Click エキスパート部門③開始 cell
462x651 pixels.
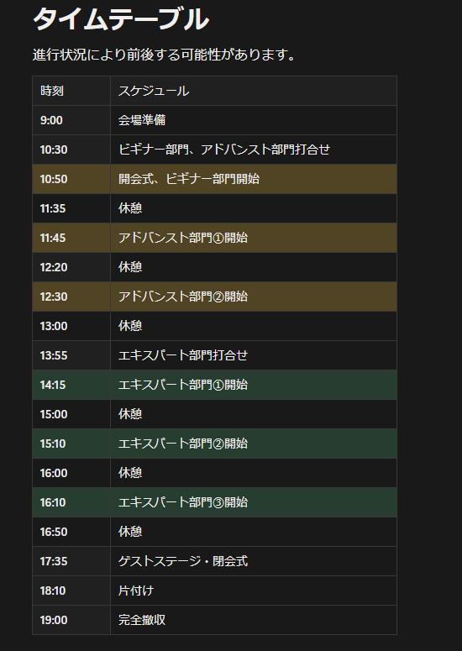[254, 503]
